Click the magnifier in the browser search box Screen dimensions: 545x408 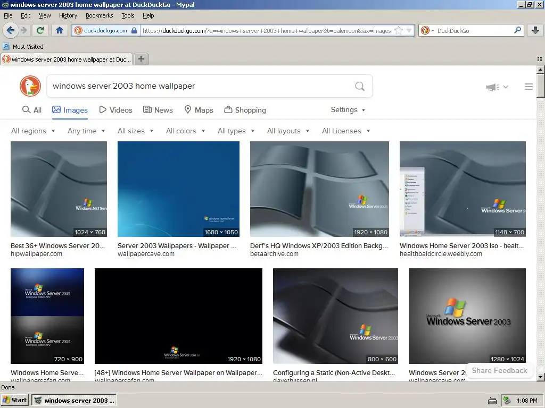(517, 30)
